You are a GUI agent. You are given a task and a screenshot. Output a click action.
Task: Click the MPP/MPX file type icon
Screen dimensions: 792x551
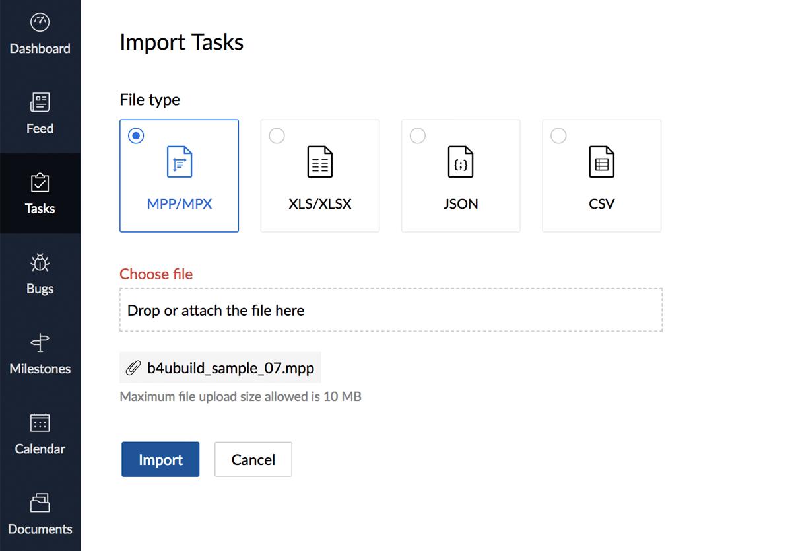[x=180, y=162]
